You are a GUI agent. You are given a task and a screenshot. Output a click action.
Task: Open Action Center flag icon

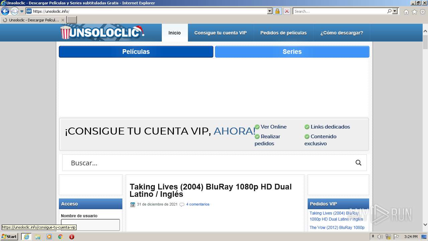click(x=396, y=237)
